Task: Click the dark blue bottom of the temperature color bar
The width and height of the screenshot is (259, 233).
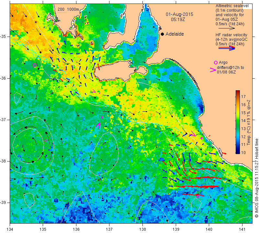Action: tap(238, 152)
